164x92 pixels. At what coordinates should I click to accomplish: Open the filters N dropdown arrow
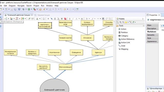pyautogui.click(x=25, y=19)
